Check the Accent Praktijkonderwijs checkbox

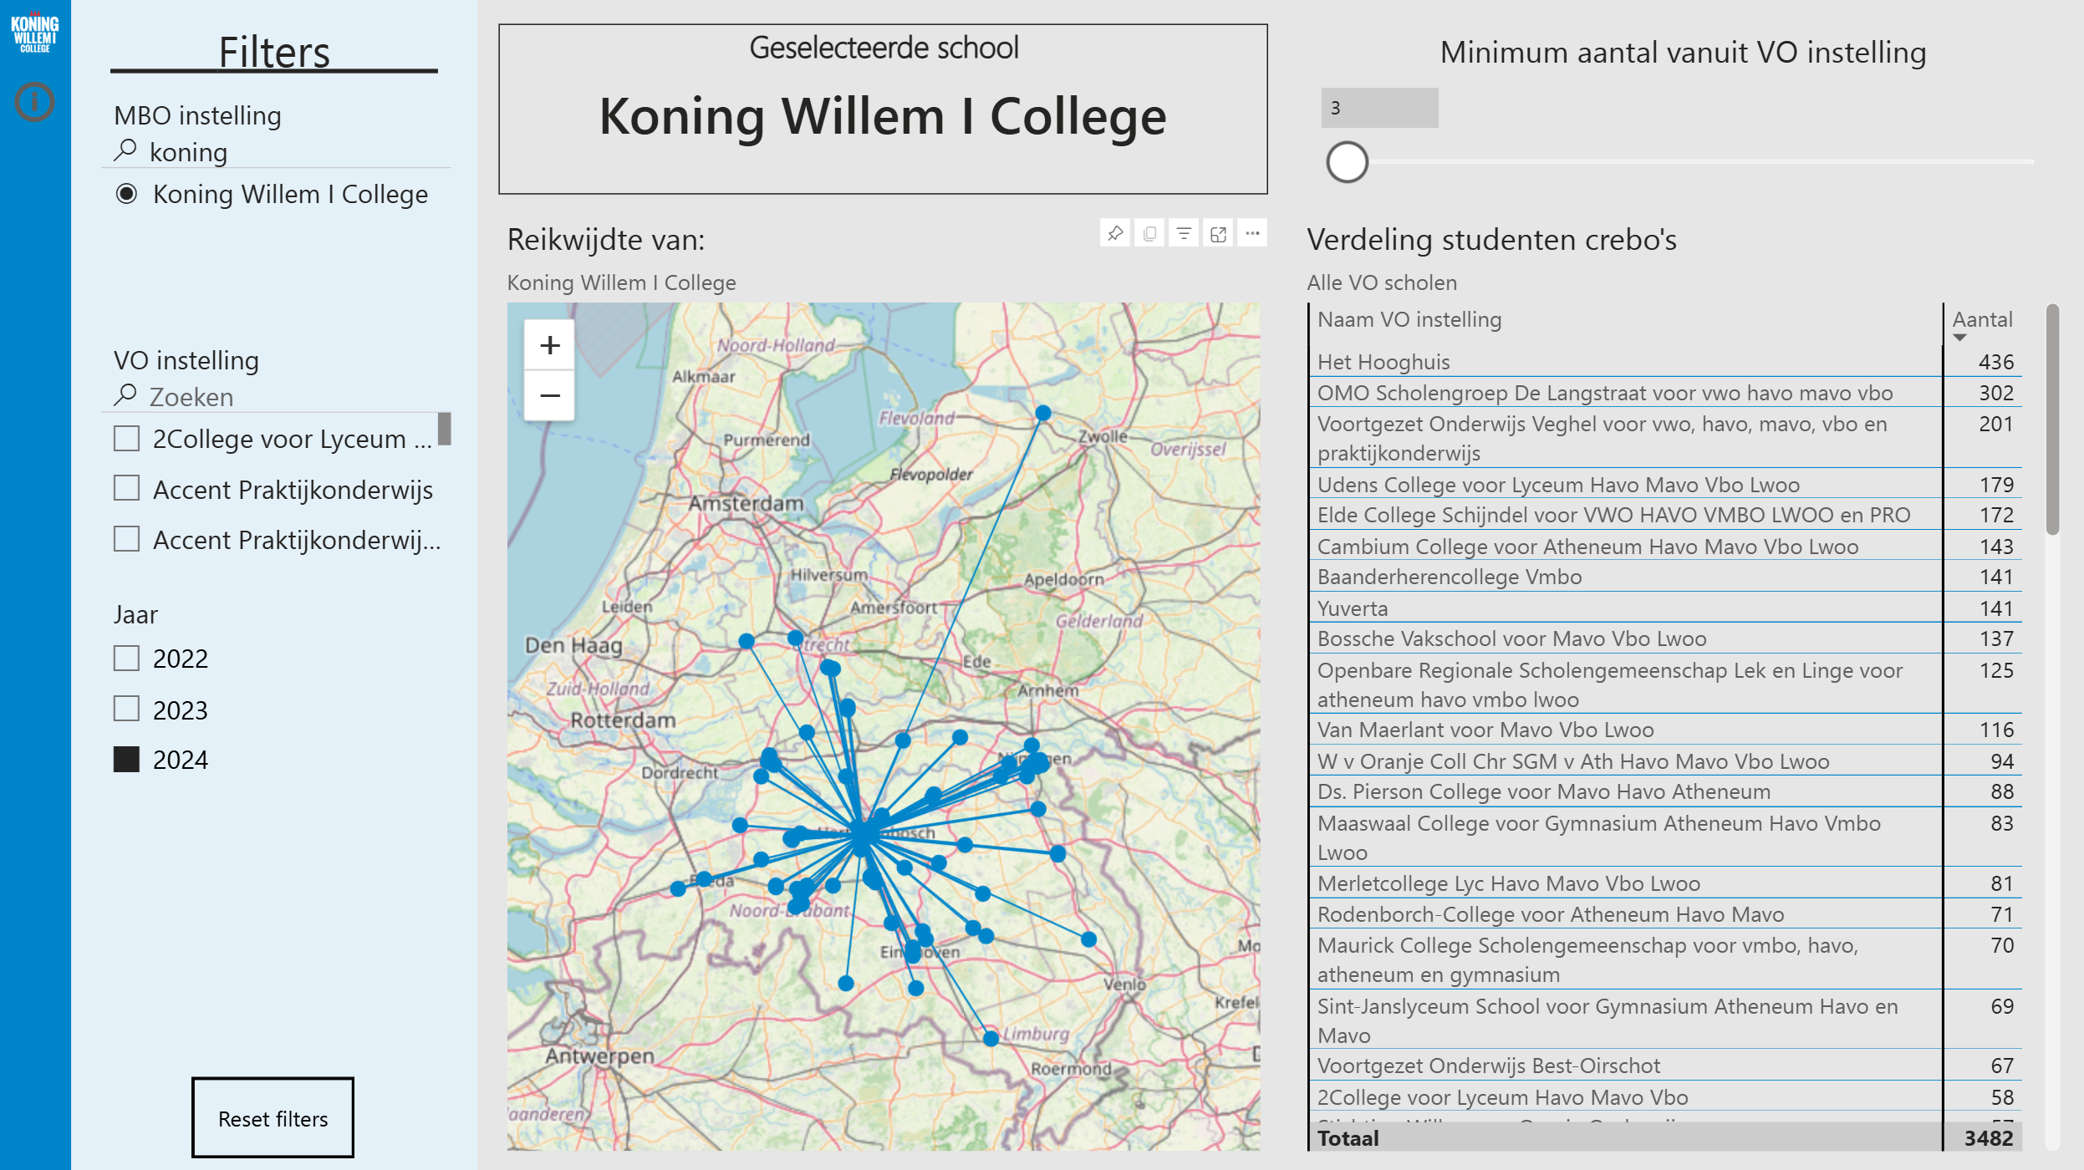[x=126, y=489]
